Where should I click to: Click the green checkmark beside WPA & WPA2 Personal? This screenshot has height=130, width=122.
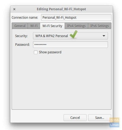point(74,34)
